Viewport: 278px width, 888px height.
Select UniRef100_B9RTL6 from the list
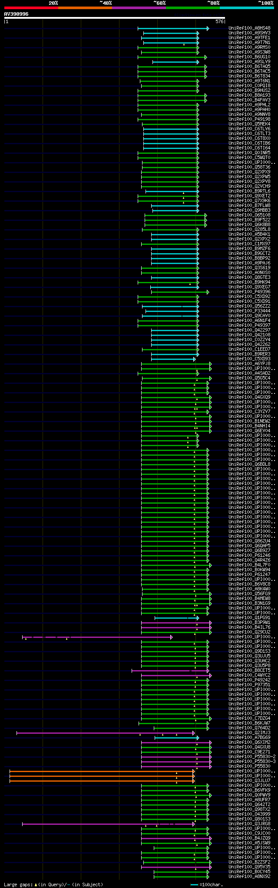pos(250,191)
